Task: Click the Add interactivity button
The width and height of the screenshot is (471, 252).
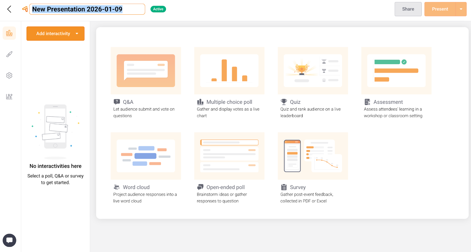Action: (x=53, y=34)
